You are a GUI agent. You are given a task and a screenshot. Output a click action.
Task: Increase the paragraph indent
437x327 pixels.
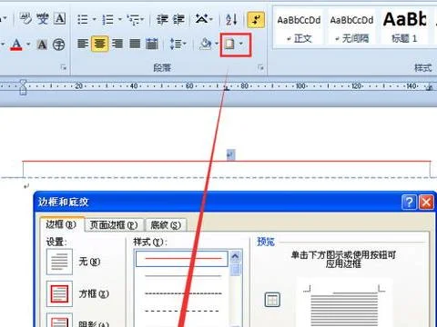[178, 20]
